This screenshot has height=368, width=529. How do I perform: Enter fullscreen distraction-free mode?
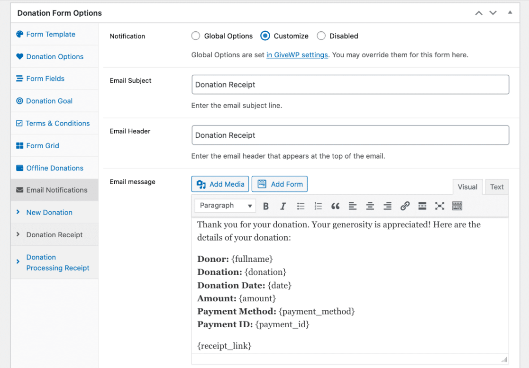tap(439, 206)
